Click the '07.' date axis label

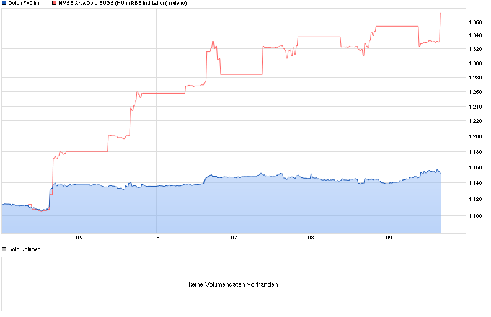coord(234,238)
